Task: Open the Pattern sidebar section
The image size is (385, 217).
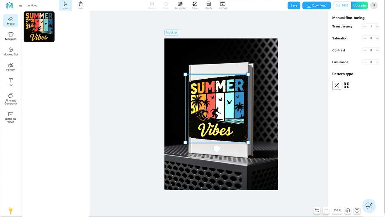Action: click(11, 67)
